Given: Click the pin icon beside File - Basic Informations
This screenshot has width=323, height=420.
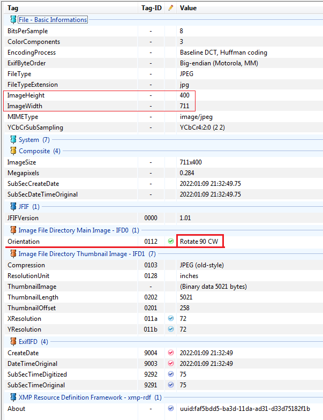Looking at the screenshot, I should click(x=13, y=19).
